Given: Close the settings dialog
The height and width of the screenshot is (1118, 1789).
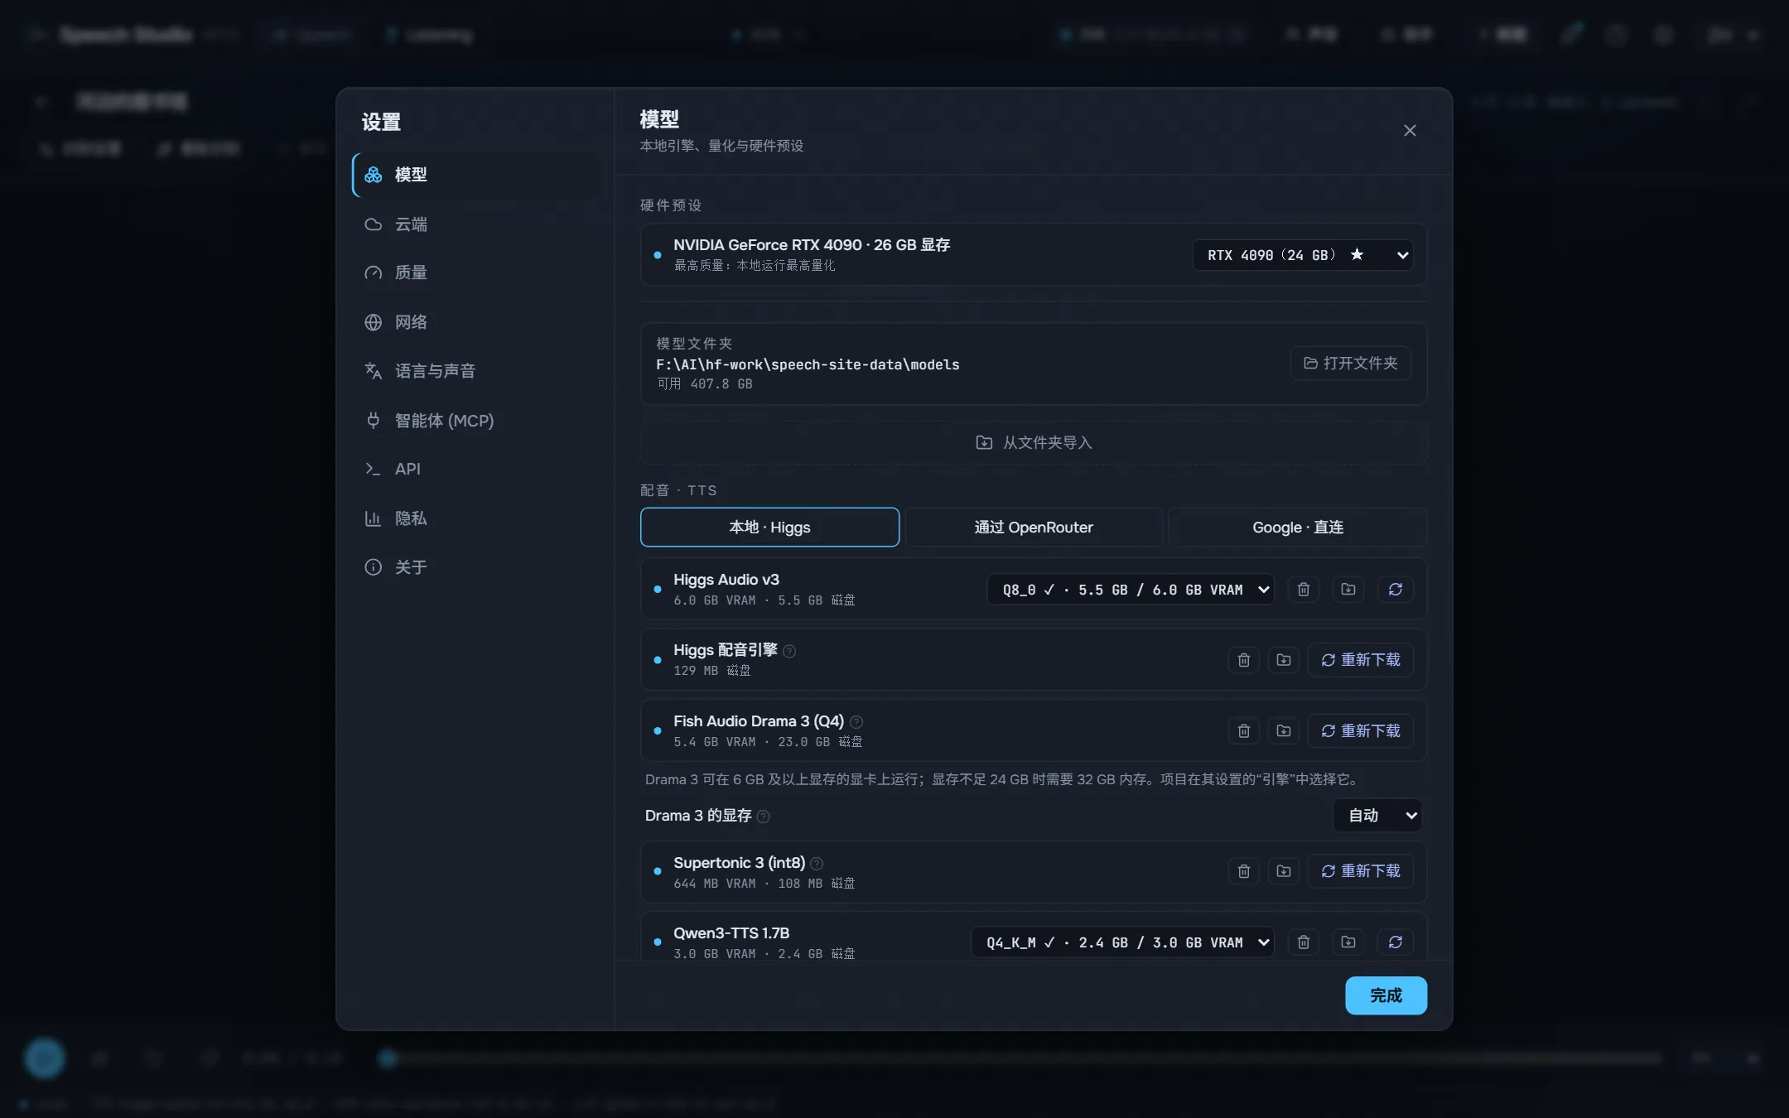Looking at the screenshot, I should pos(1410,131).
